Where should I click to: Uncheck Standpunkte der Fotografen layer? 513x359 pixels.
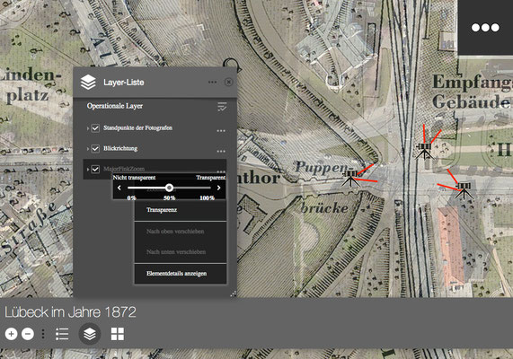click(95, 128)
